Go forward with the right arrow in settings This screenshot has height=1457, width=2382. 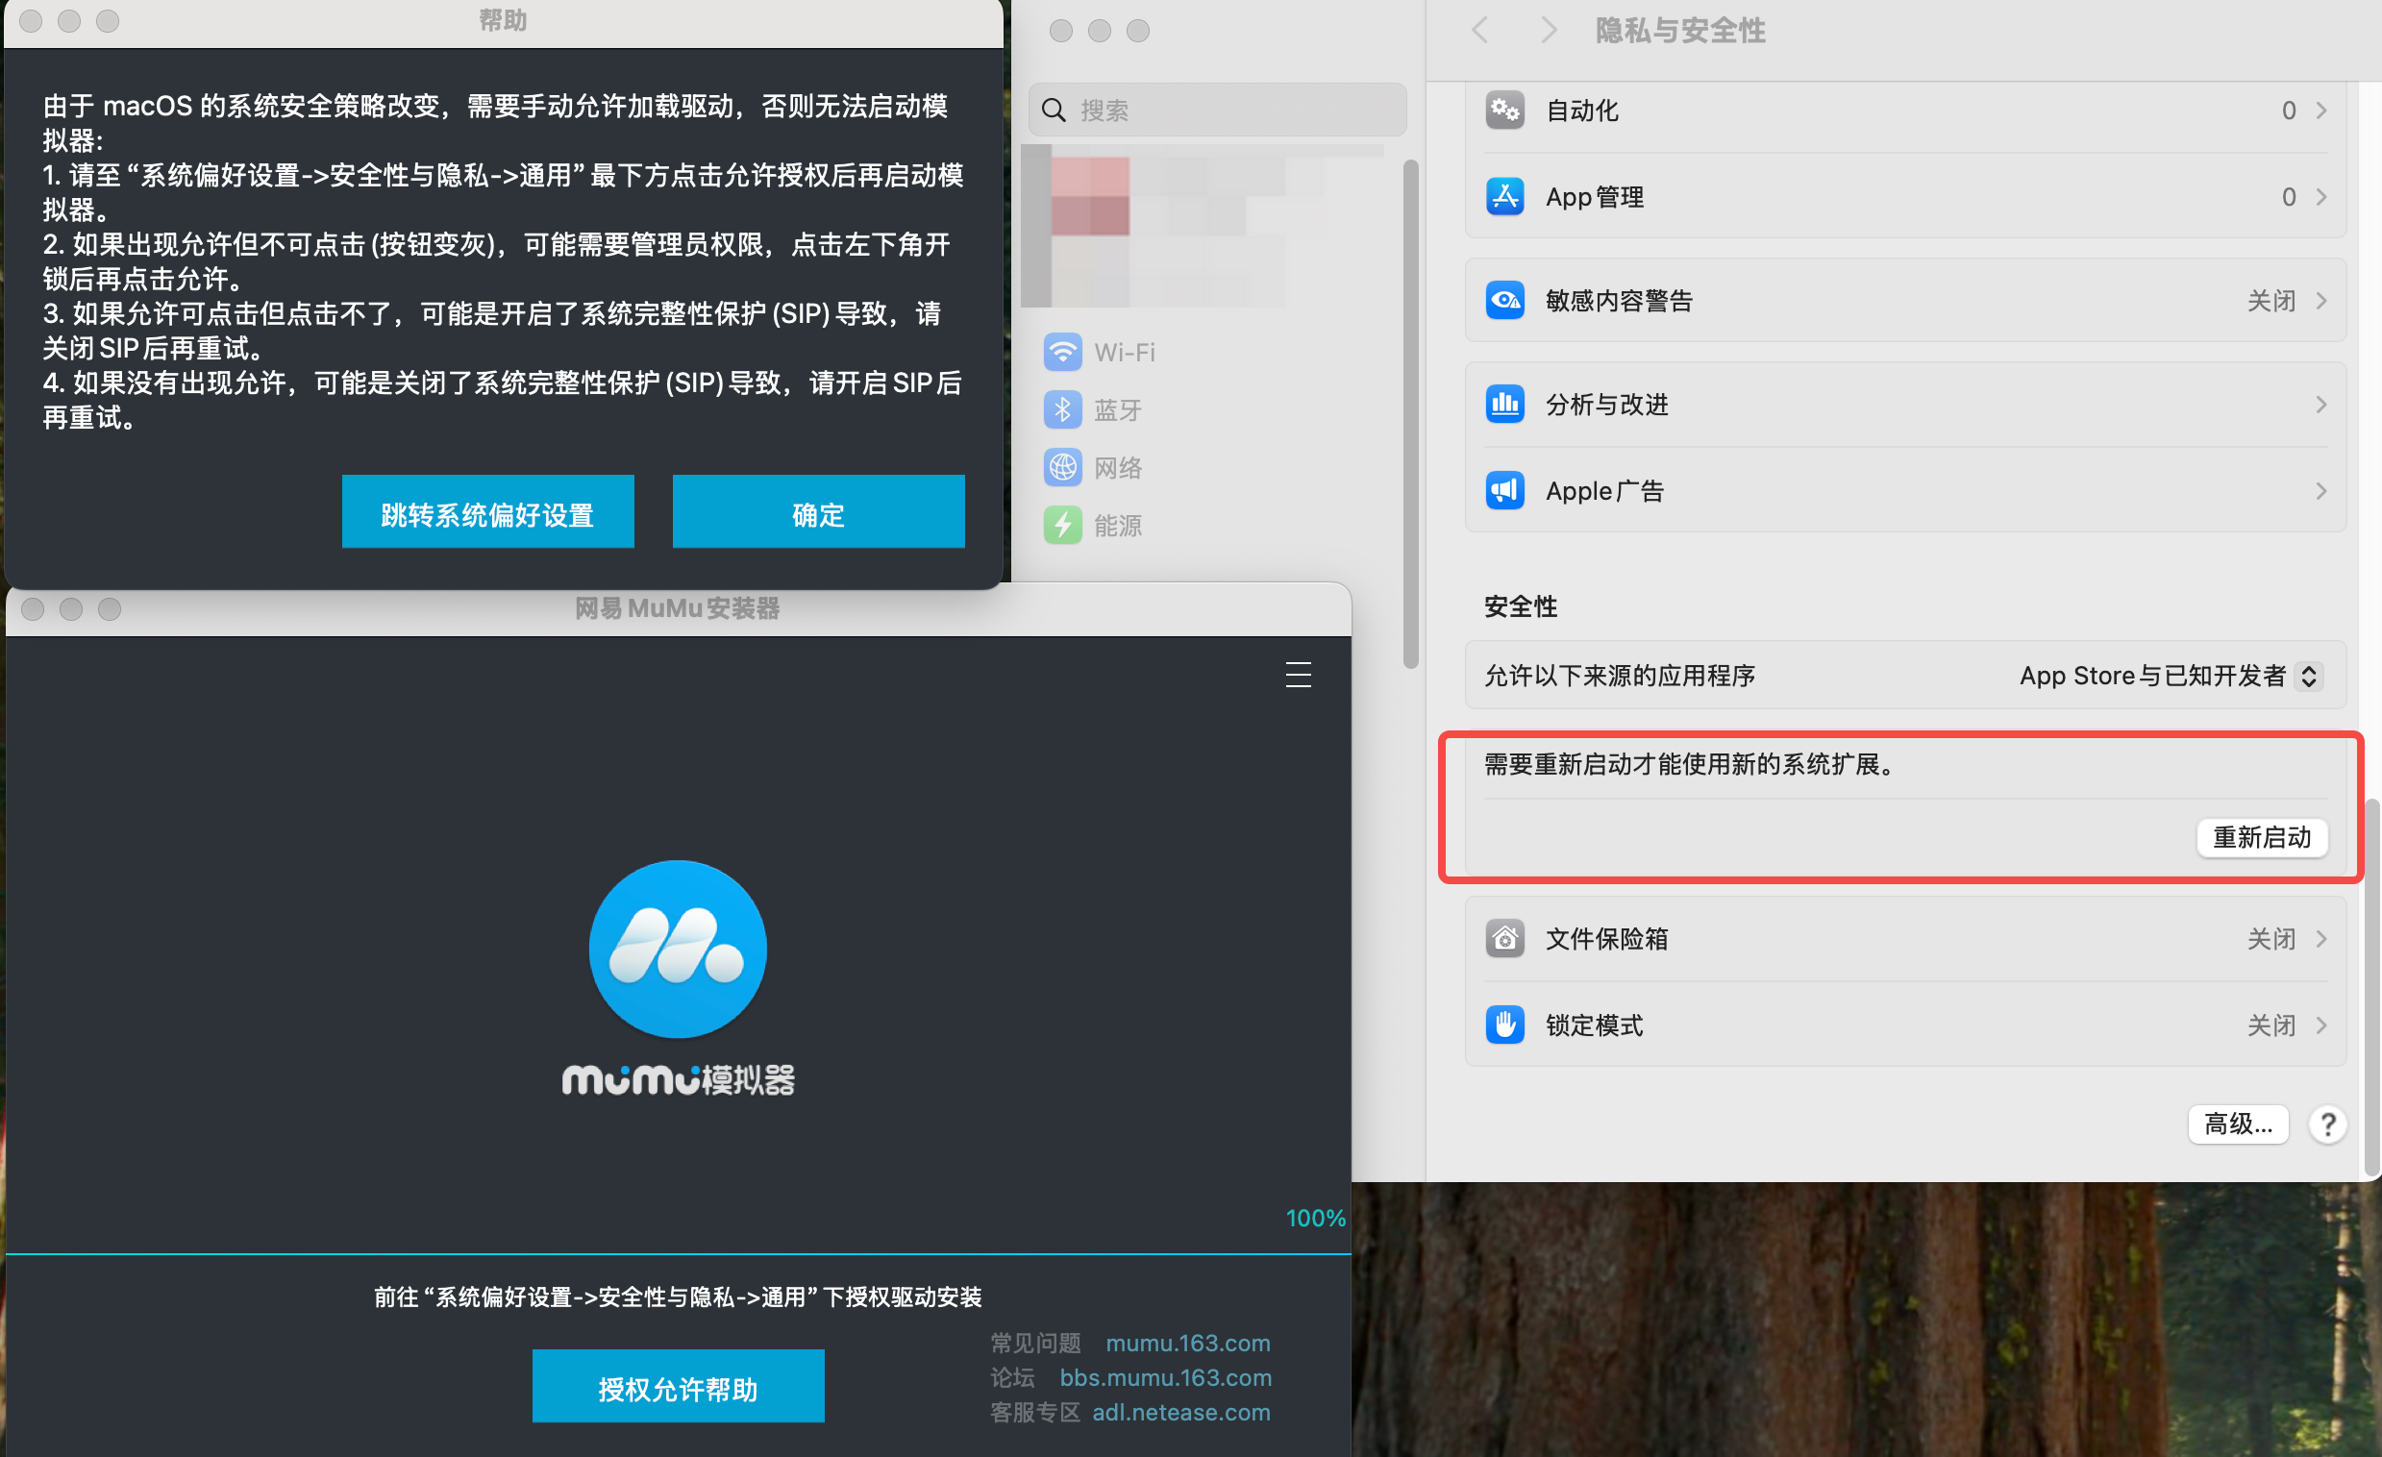point(1549,30)
